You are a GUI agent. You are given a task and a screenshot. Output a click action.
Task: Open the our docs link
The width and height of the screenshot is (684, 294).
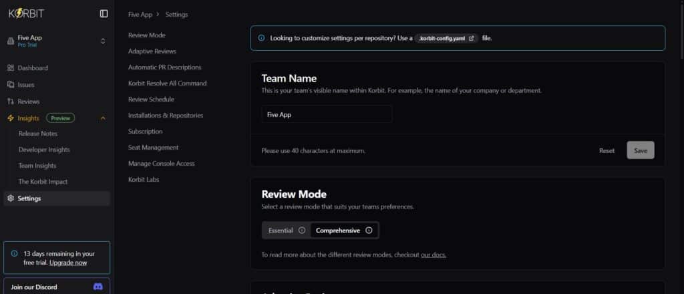point(433,255)
